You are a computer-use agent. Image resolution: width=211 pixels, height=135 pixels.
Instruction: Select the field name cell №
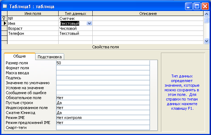[33, 18]
